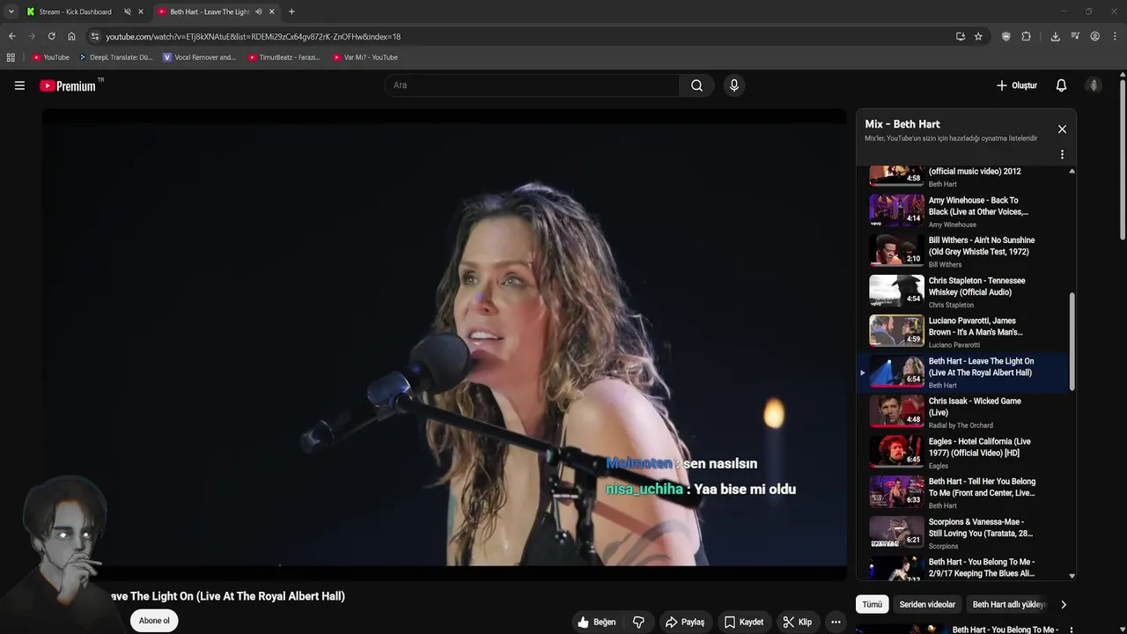The image size is (1127, 634).
Task: Click the Oluştur create button
Action: (1016, 85)
